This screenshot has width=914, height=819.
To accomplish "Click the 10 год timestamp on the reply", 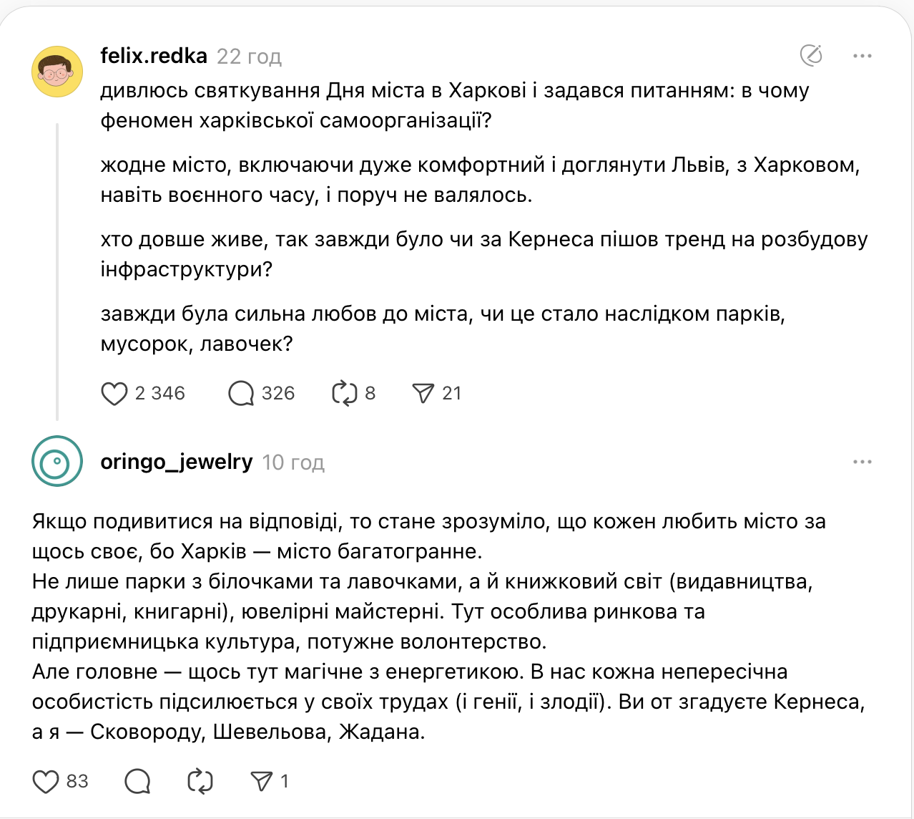I will 293,463.
